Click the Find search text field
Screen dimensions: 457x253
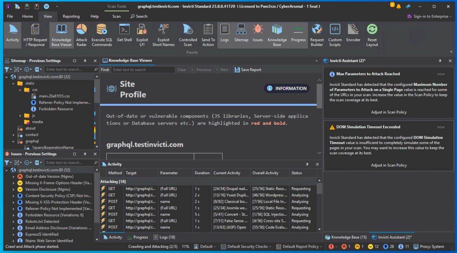[x=143, y=70]
